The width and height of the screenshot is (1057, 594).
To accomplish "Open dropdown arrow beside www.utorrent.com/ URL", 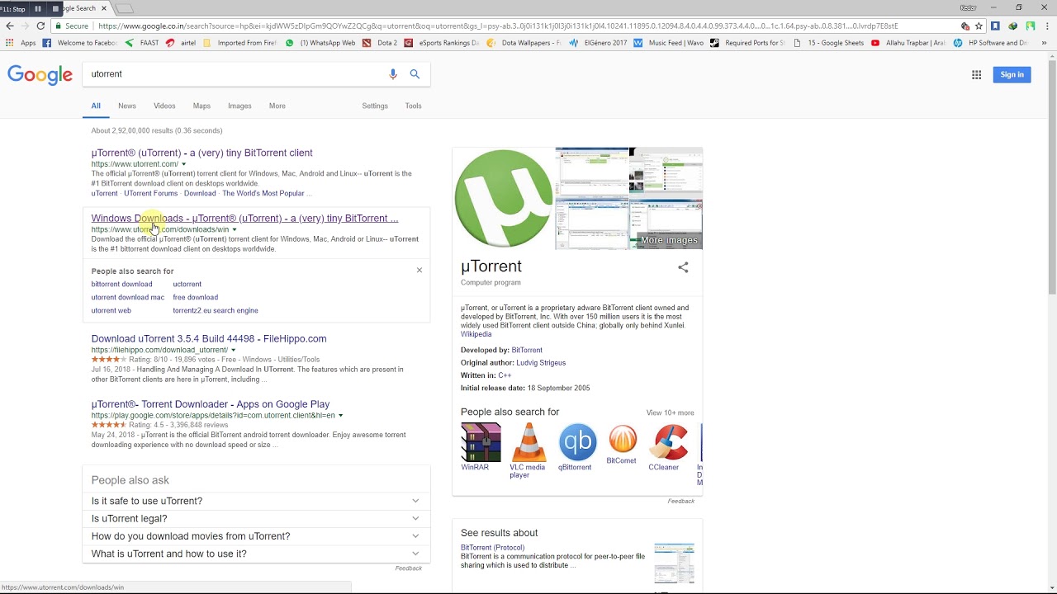I will click(x=183, y=164).
